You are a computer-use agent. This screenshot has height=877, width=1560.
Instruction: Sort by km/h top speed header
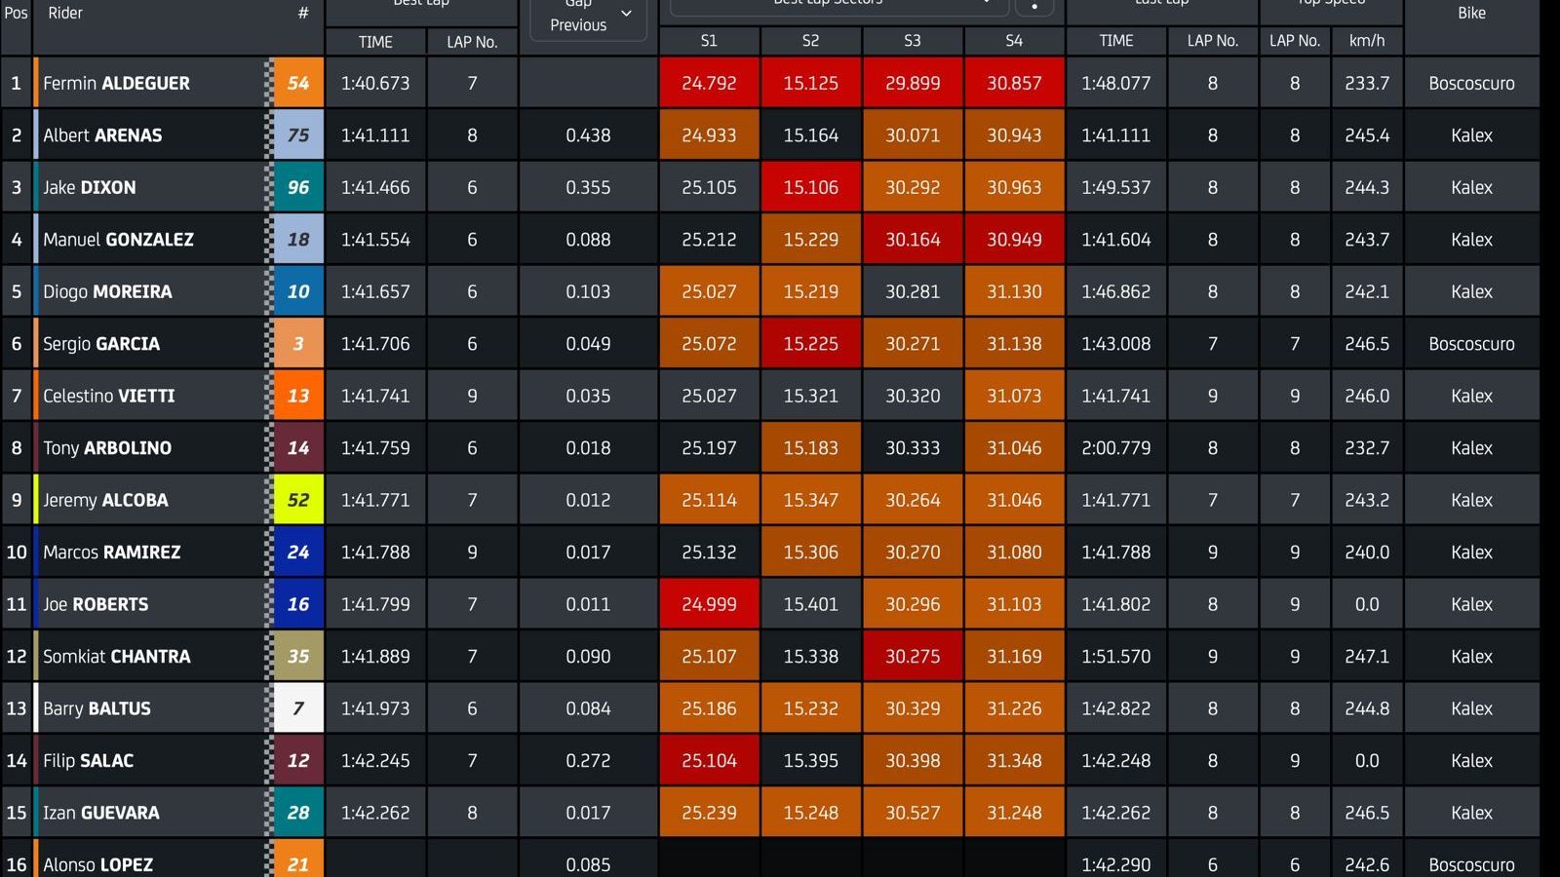[1366, 41]
